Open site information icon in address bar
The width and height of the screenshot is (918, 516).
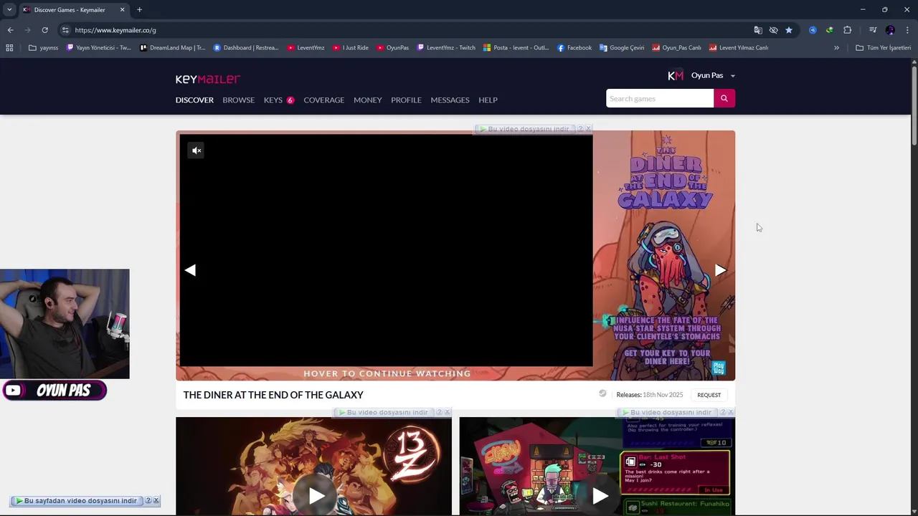(65, 30)
